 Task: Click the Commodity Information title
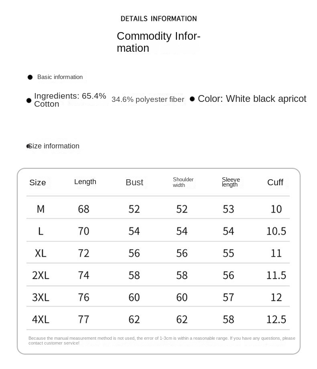(x=158, y=42)
